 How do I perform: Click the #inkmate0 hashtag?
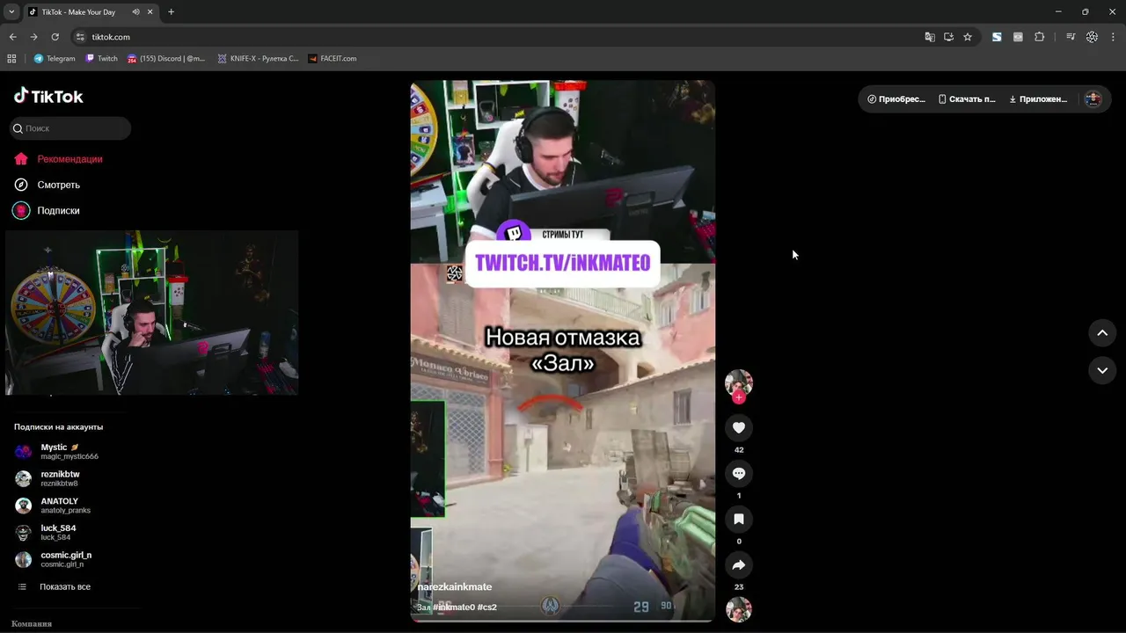pyautogui.click(x=454, y=608)
